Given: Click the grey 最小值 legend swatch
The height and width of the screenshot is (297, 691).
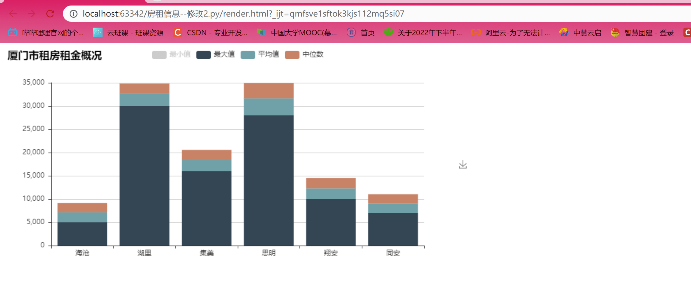Looking at the screenshot, I should (x=159, y=55).
